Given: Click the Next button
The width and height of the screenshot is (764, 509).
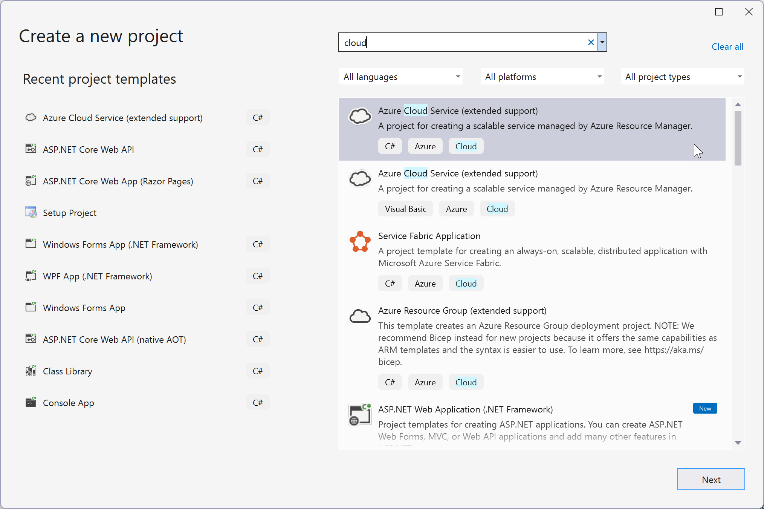Looking at the screenshot, I should pyautogui.click(x=711, y=480).
